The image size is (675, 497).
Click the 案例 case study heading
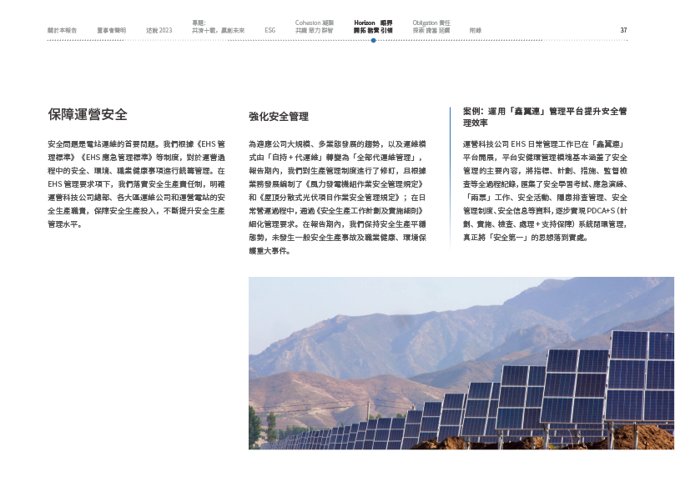tap(545, 116)
